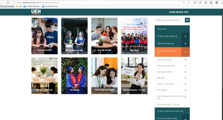The width and height of the screenshot is (223, 120).
Task: Expand chevron beside sidebar Hỗ trợ – Chăm sóc
Action: coord(185,84)
